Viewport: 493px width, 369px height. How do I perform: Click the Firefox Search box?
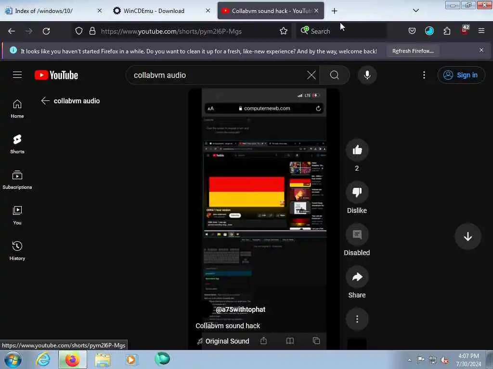341,31
